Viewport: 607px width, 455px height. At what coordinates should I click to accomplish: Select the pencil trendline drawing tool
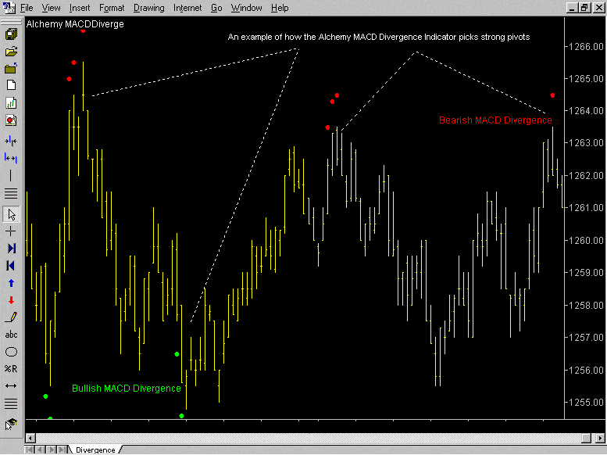click(11, 317)
